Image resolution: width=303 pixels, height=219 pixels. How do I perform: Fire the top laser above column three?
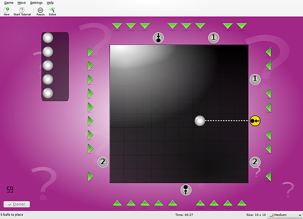(145, 26)
